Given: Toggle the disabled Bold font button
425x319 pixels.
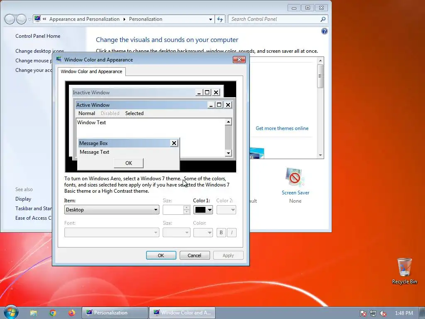Looking at the screenshot, I should [x=221, y=233].
